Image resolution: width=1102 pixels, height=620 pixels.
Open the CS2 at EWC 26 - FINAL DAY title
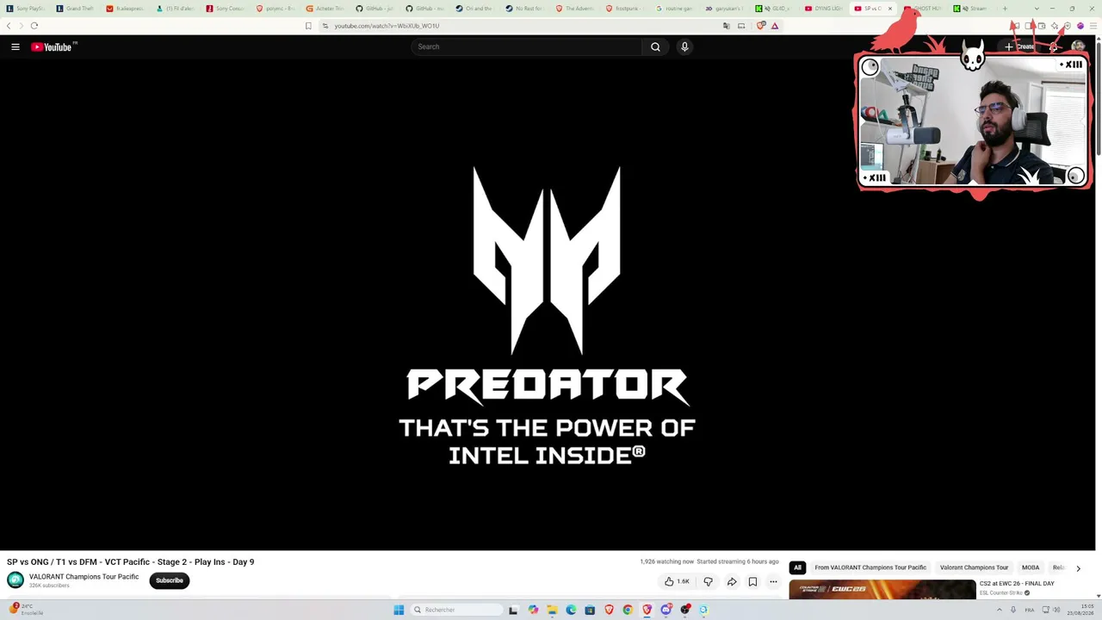point(1017,584)
